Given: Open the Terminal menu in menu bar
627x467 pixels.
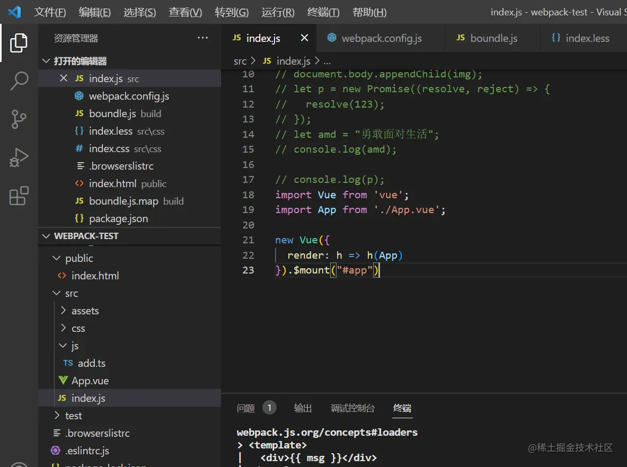Looking at the screenshot, I should (323, 12).
